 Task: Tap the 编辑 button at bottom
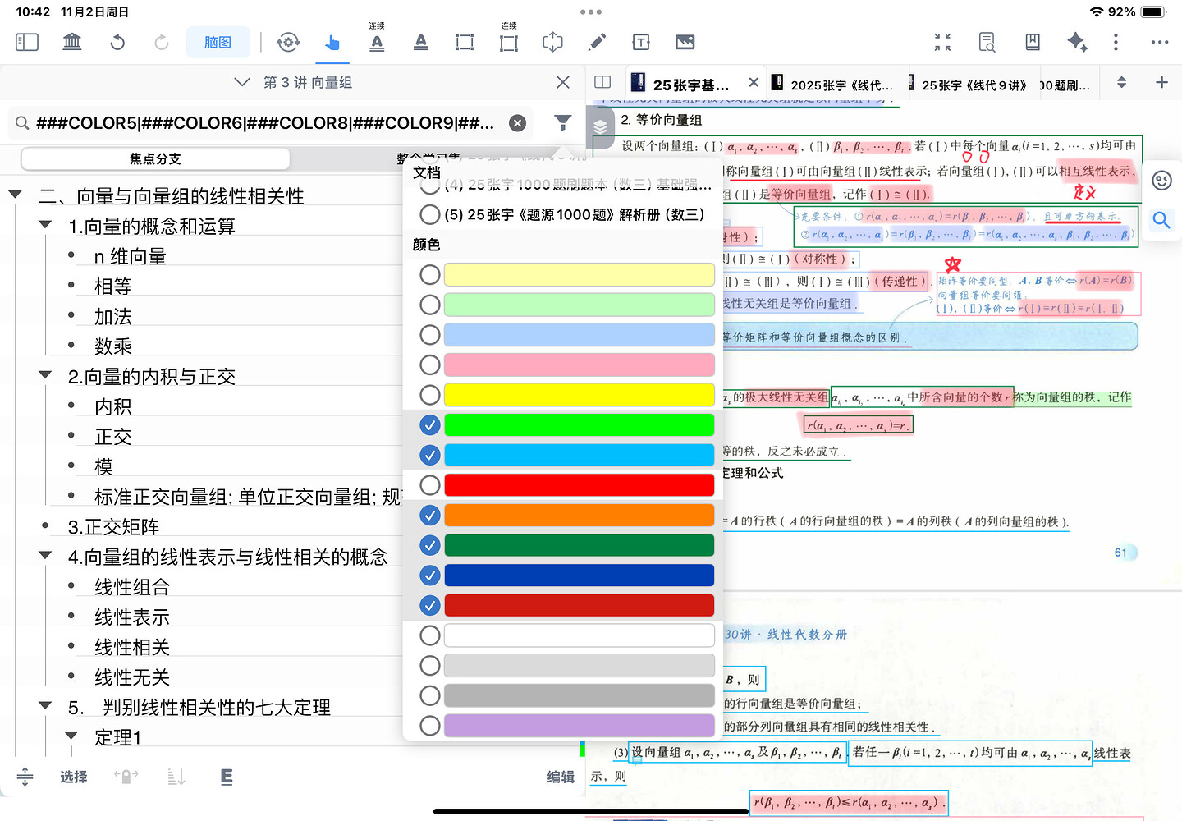561,777
